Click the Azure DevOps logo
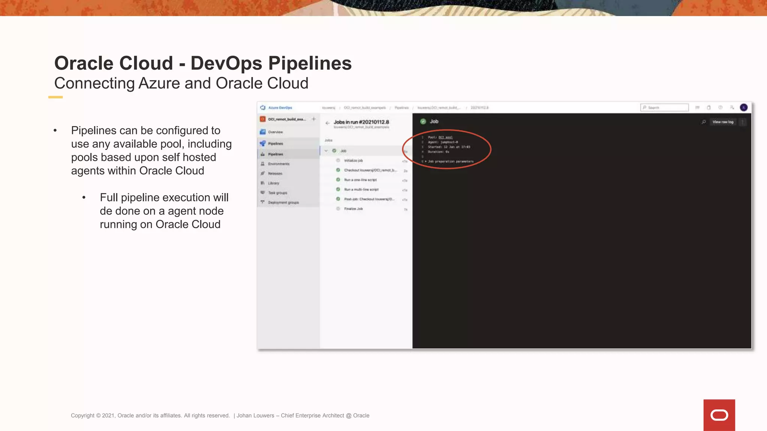 click(263, 108)
